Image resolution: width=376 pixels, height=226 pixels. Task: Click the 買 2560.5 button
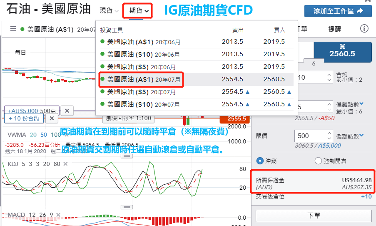click(x=342, y=52)
